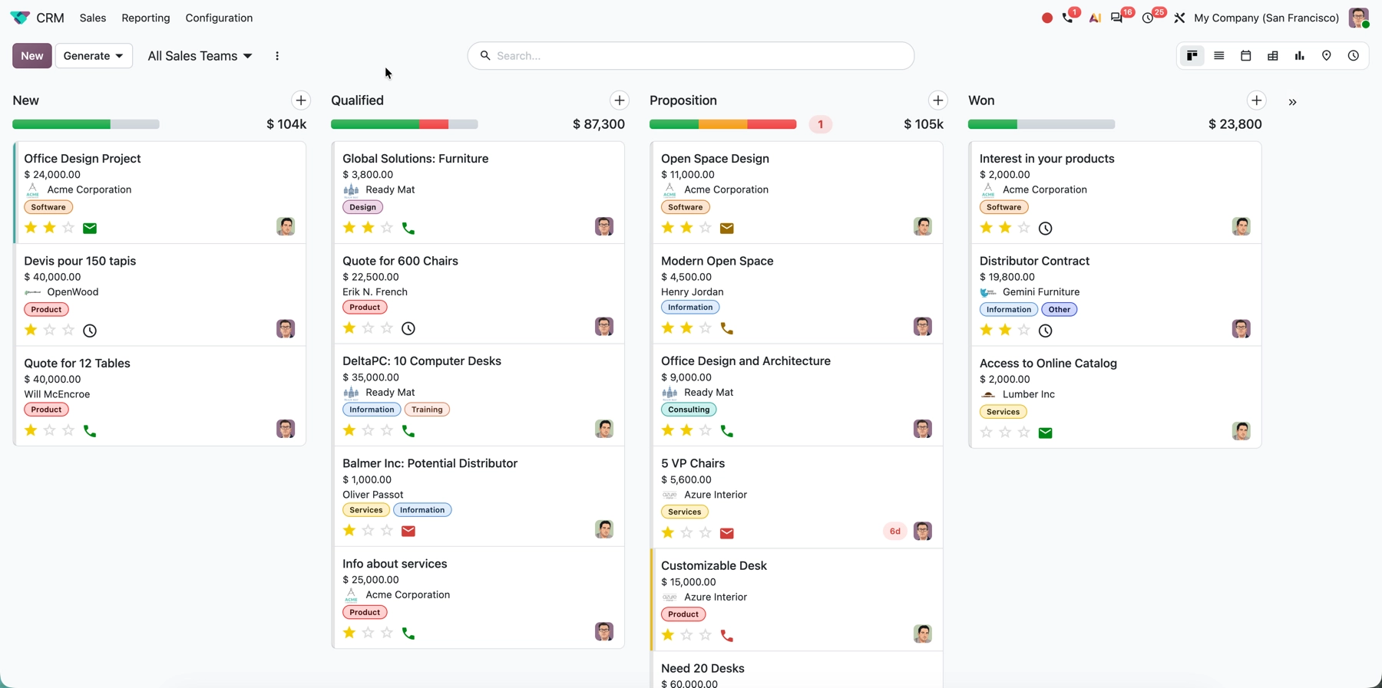The image size is (1382, 688).
Task: Set third star on Quote for 12 Tables
Action: (68, 430)
